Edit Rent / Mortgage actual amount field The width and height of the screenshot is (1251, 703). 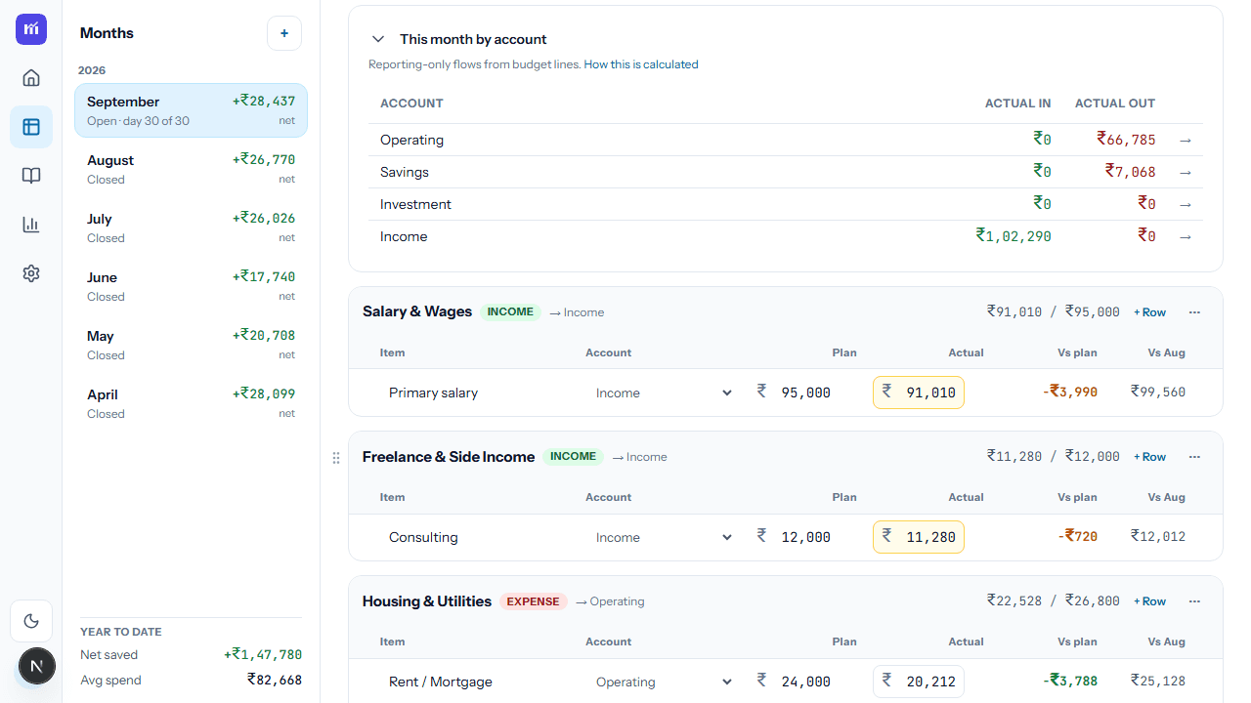coord(919,682)
